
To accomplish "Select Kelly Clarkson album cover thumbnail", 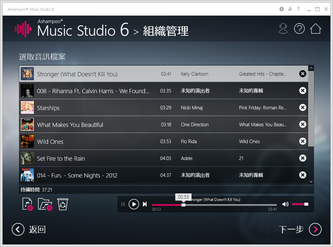I will (27, 74).
